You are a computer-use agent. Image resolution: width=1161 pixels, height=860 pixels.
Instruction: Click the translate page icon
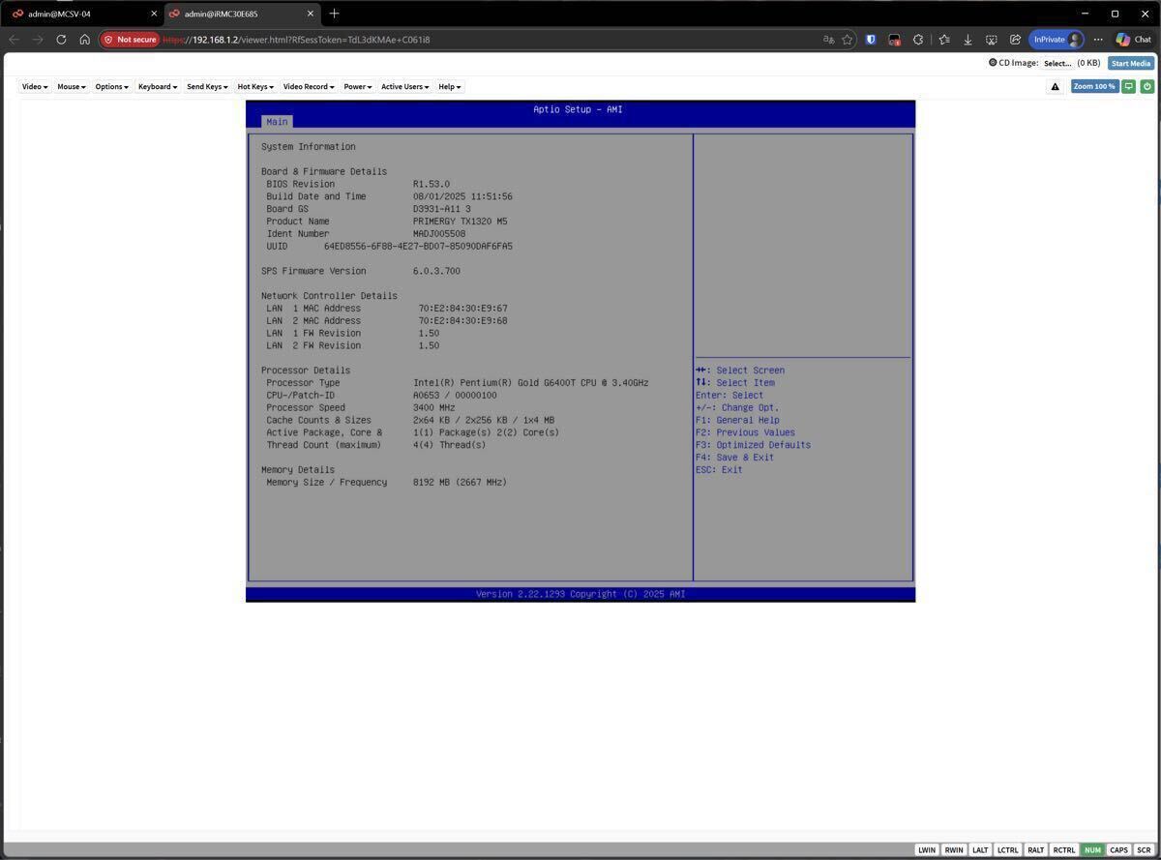coord(828,40)
